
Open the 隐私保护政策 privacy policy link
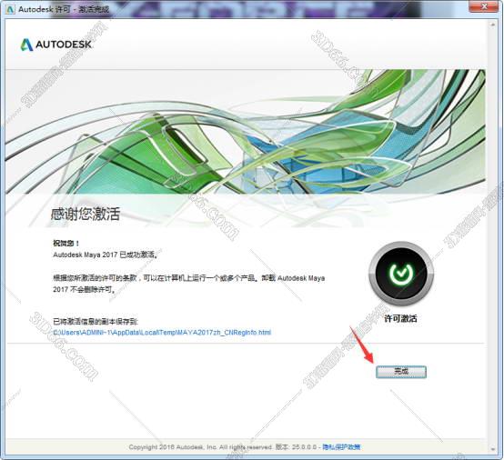click(341, 447)
